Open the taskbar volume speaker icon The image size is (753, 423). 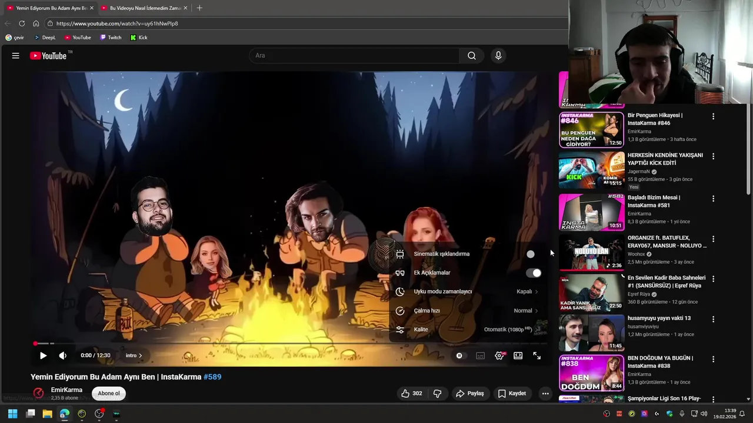[x=704, y=414]
